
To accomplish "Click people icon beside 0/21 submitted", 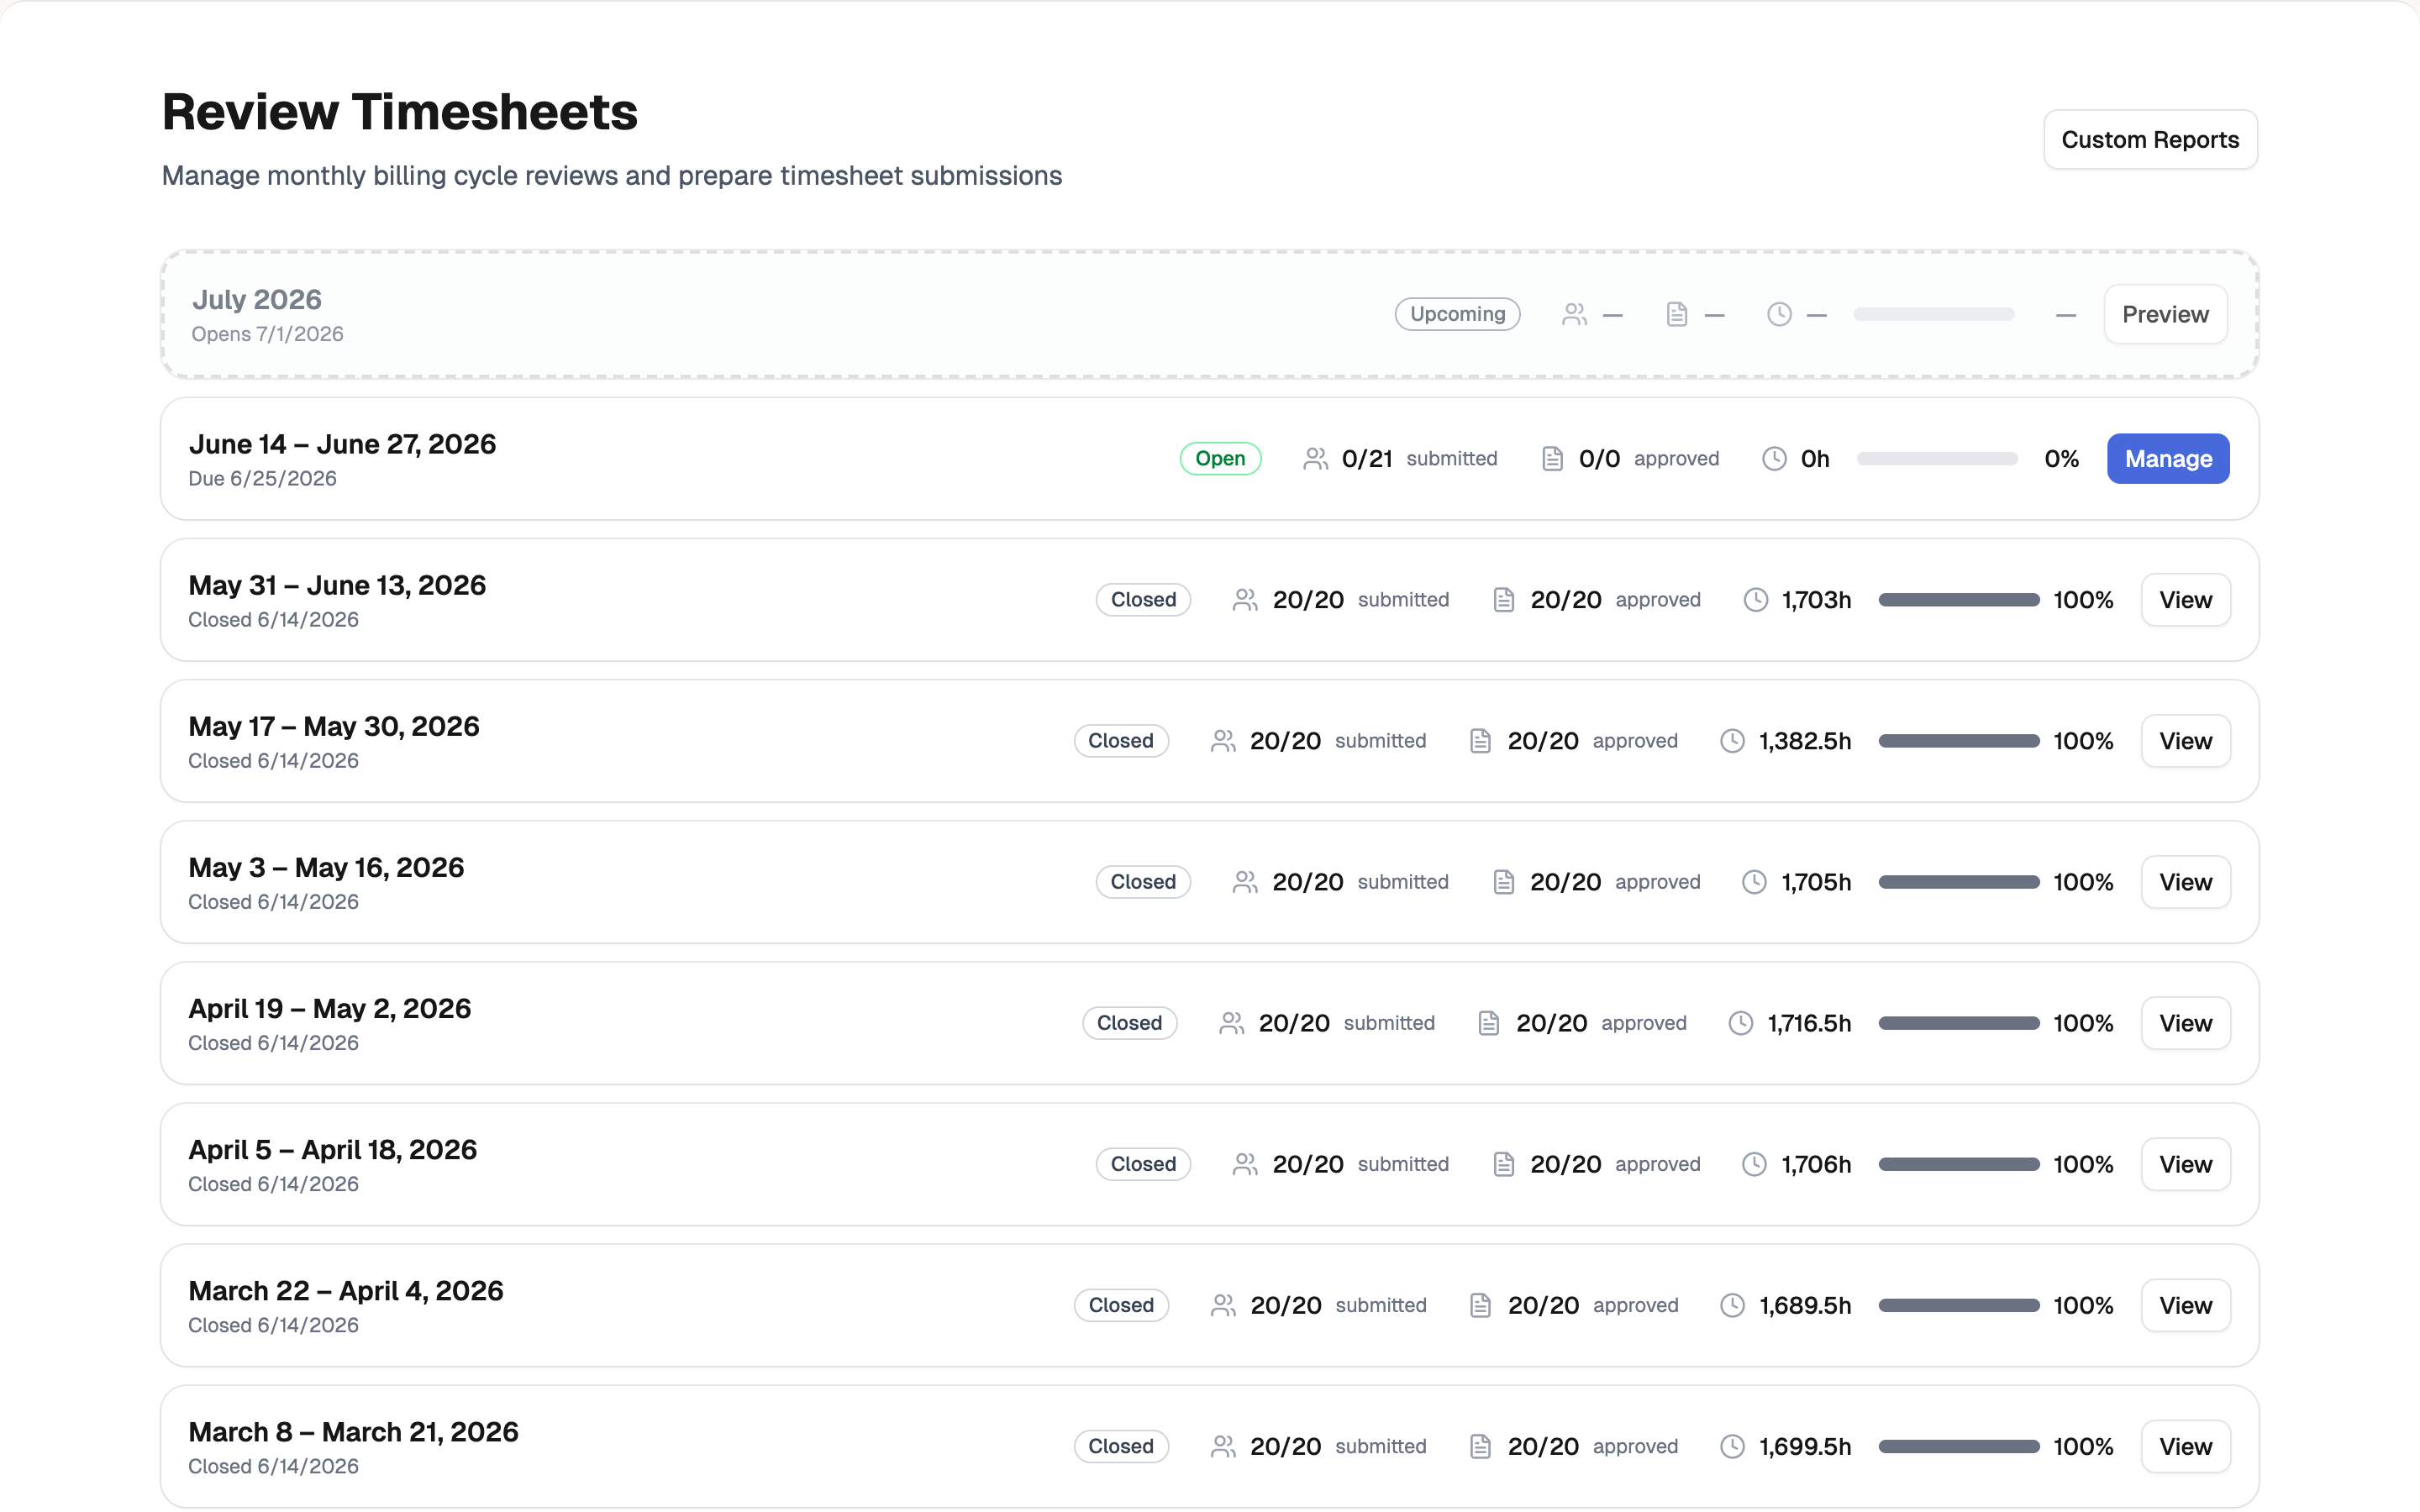I will click(x=1316, y=459).
